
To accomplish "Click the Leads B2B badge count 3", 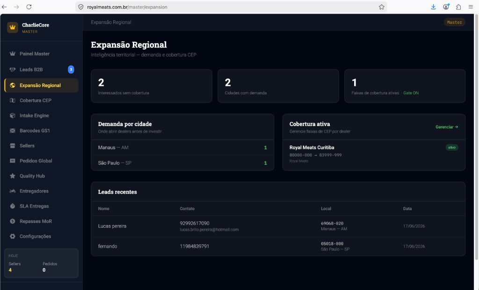I will pos(71,70).
